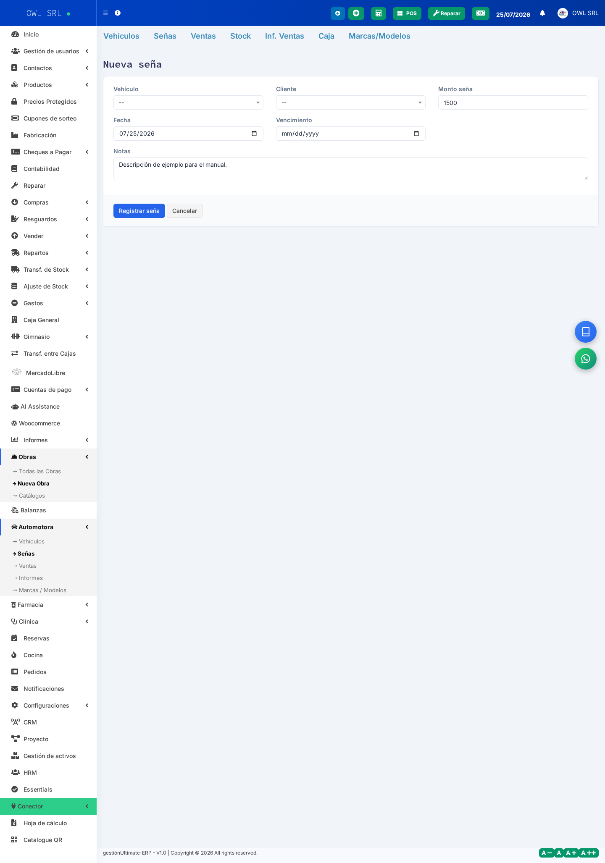Screen dimensions: 605x863
Task: Click the Woocommerce WordPress icon
Action: click(14, 423)
